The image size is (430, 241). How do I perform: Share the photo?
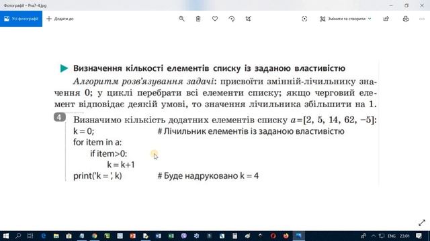click(386, 19)
